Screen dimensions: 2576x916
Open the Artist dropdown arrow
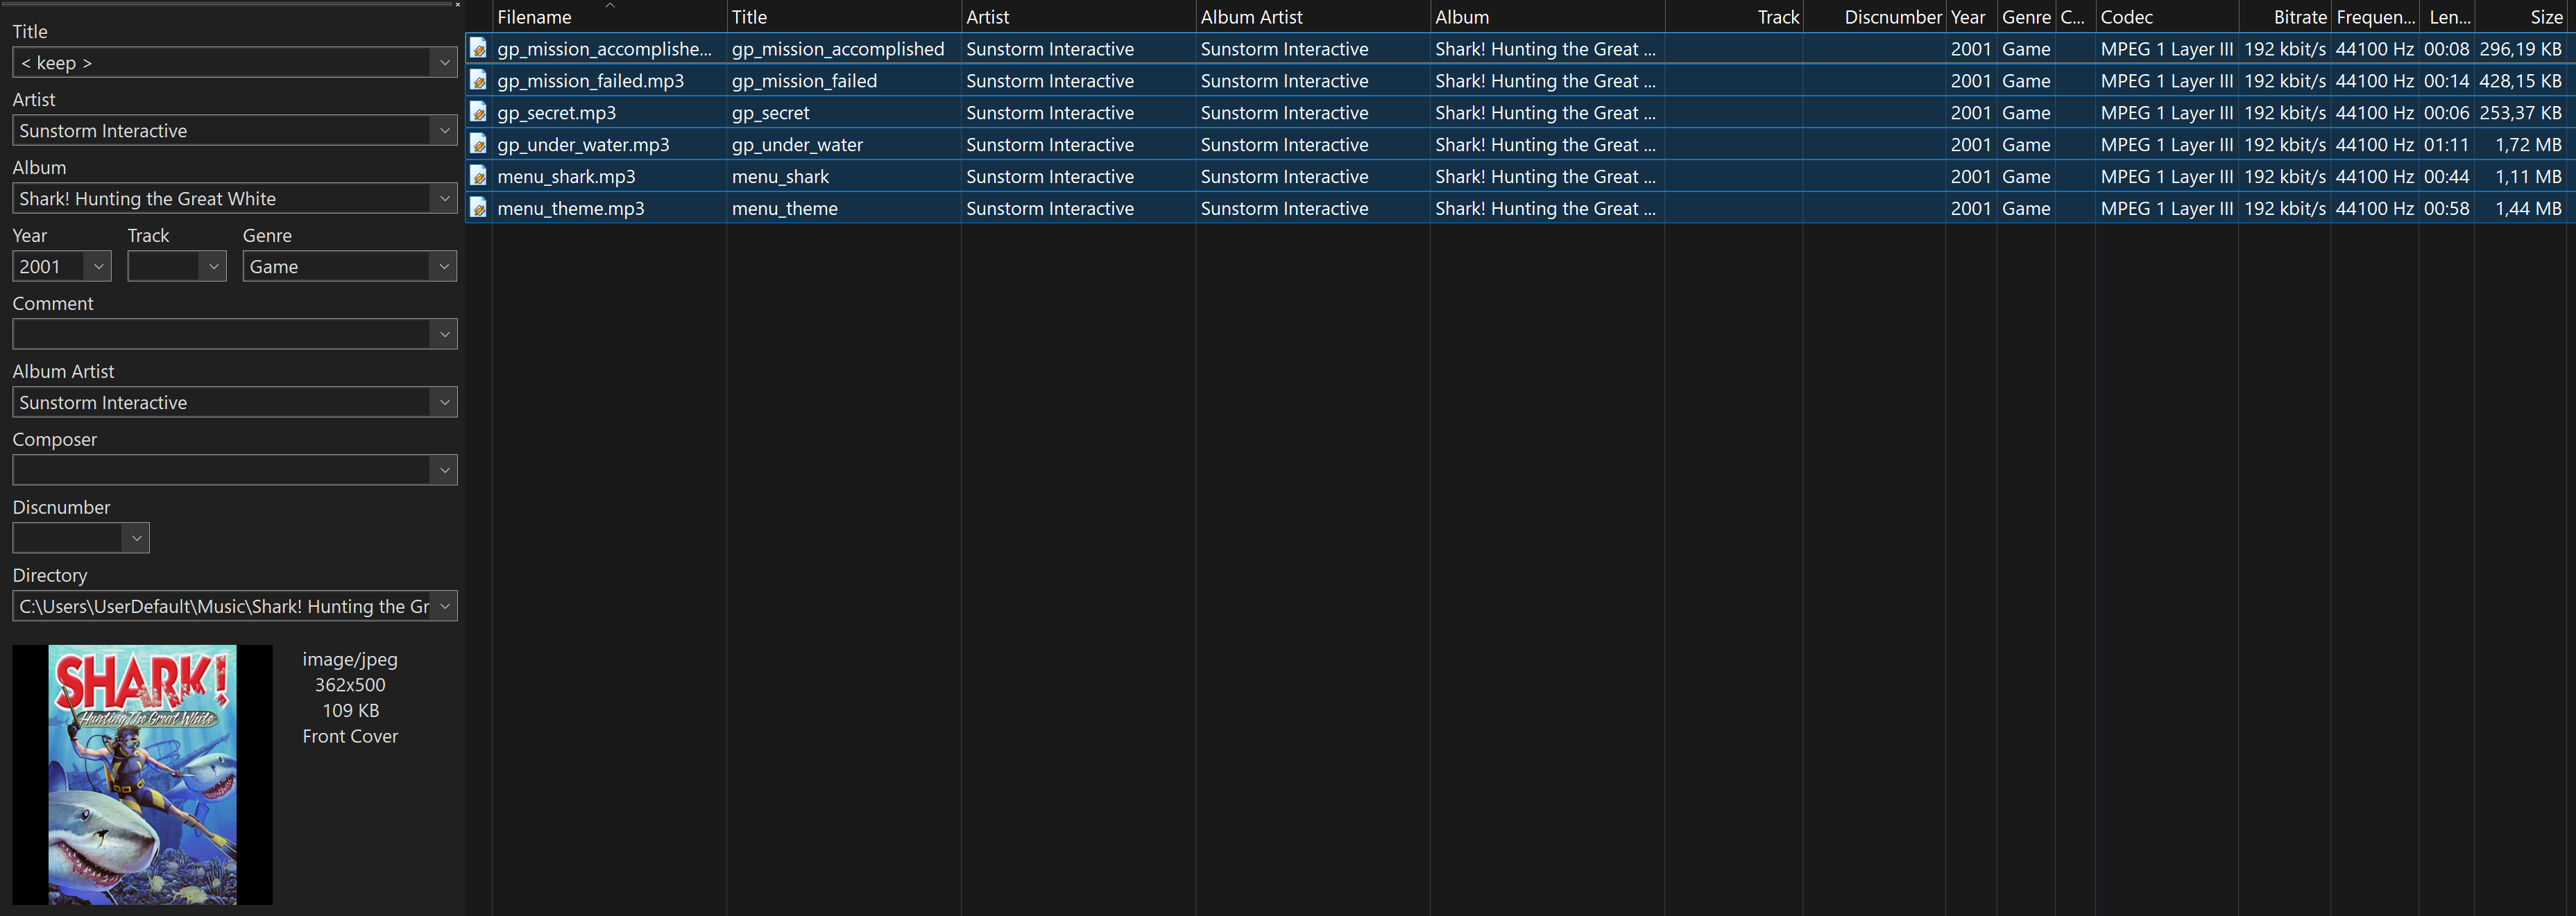point(444,131)
